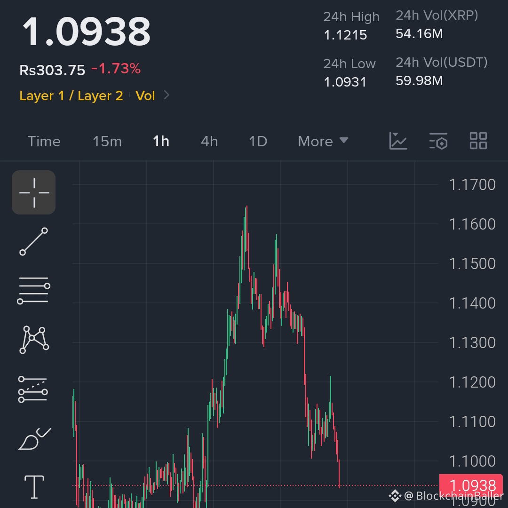The image size is (508, 508).
Task: Click the 1.1200 price axis label
Action: (x=472, y=382)
